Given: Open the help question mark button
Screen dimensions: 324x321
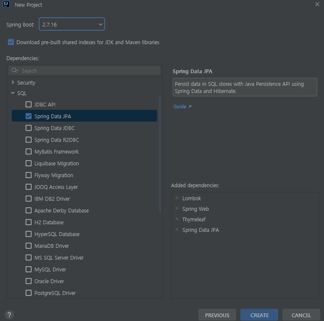Looking at the screenshot, I should pos(9,315).
